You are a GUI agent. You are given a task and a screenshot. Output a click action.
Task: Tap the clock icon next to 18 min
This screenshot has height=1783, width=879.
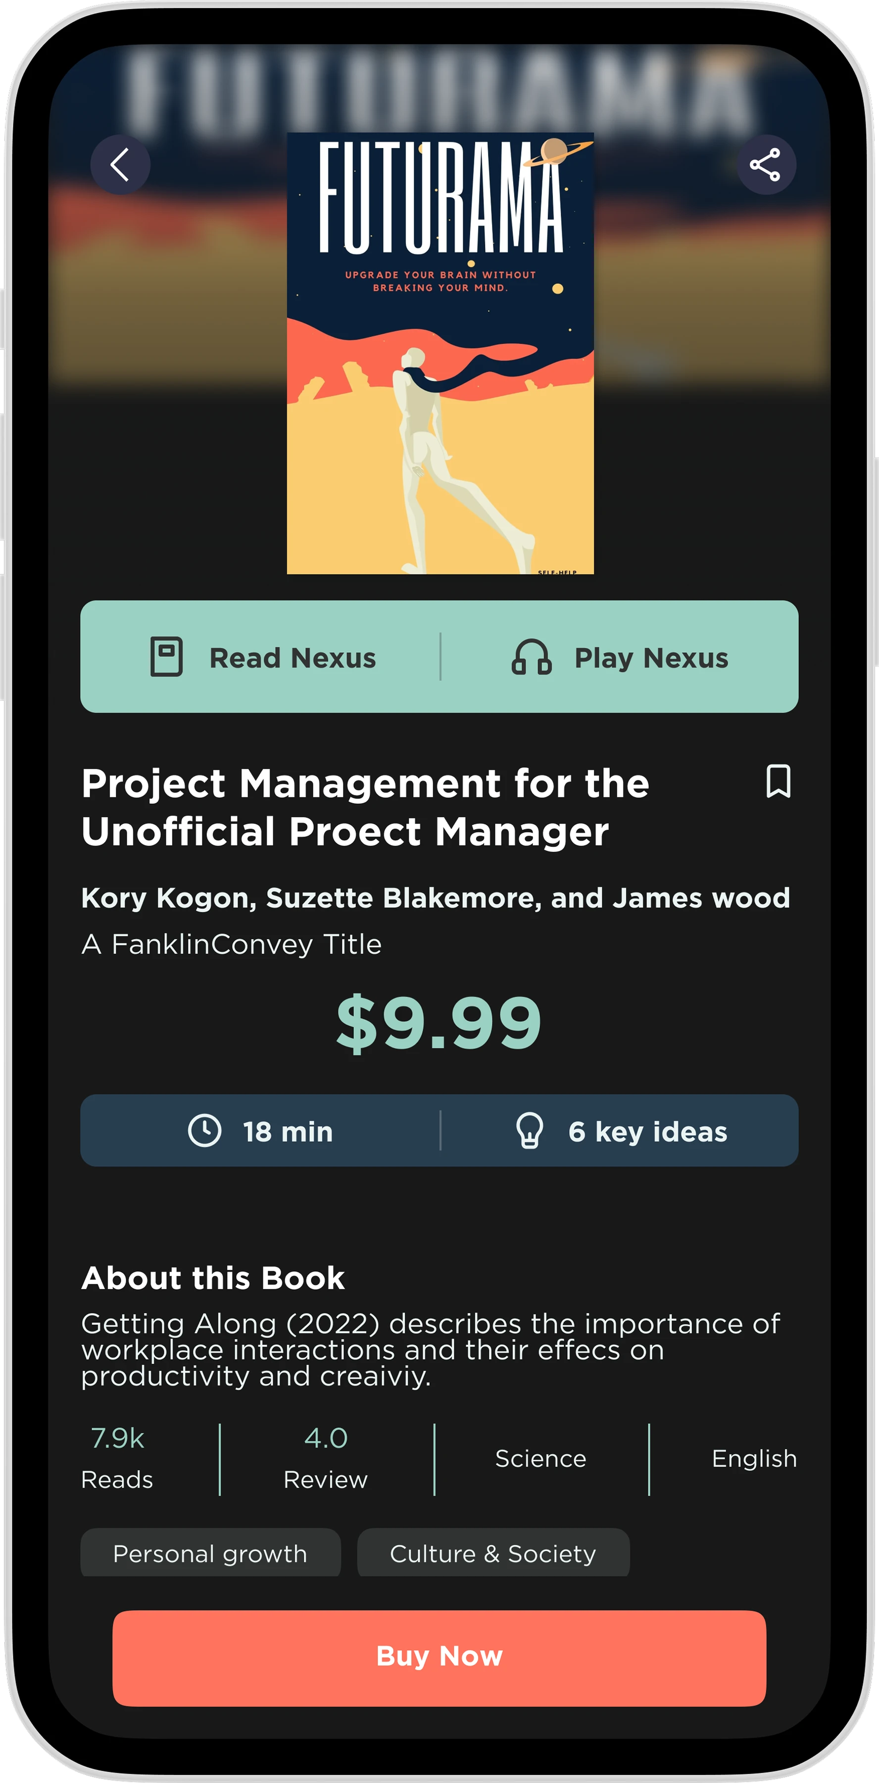coord(205,1130)
